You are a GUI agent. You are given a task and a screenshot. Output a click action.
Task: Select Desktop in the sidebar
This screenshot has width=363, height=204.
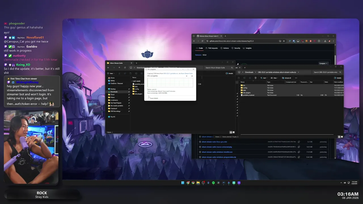tap(112, 89)
